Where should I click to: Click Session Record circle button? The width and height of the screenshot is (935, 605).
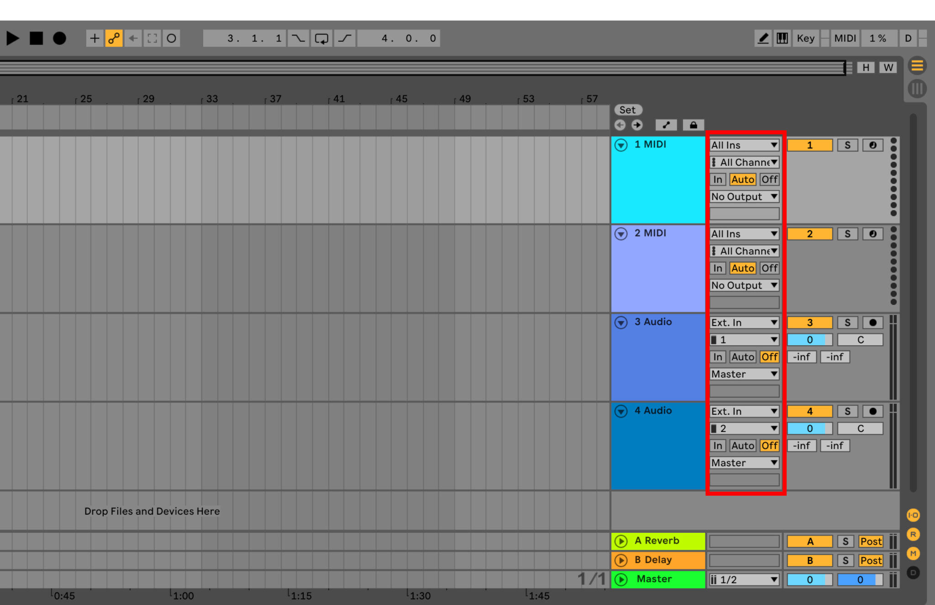[x=171, y=38]
